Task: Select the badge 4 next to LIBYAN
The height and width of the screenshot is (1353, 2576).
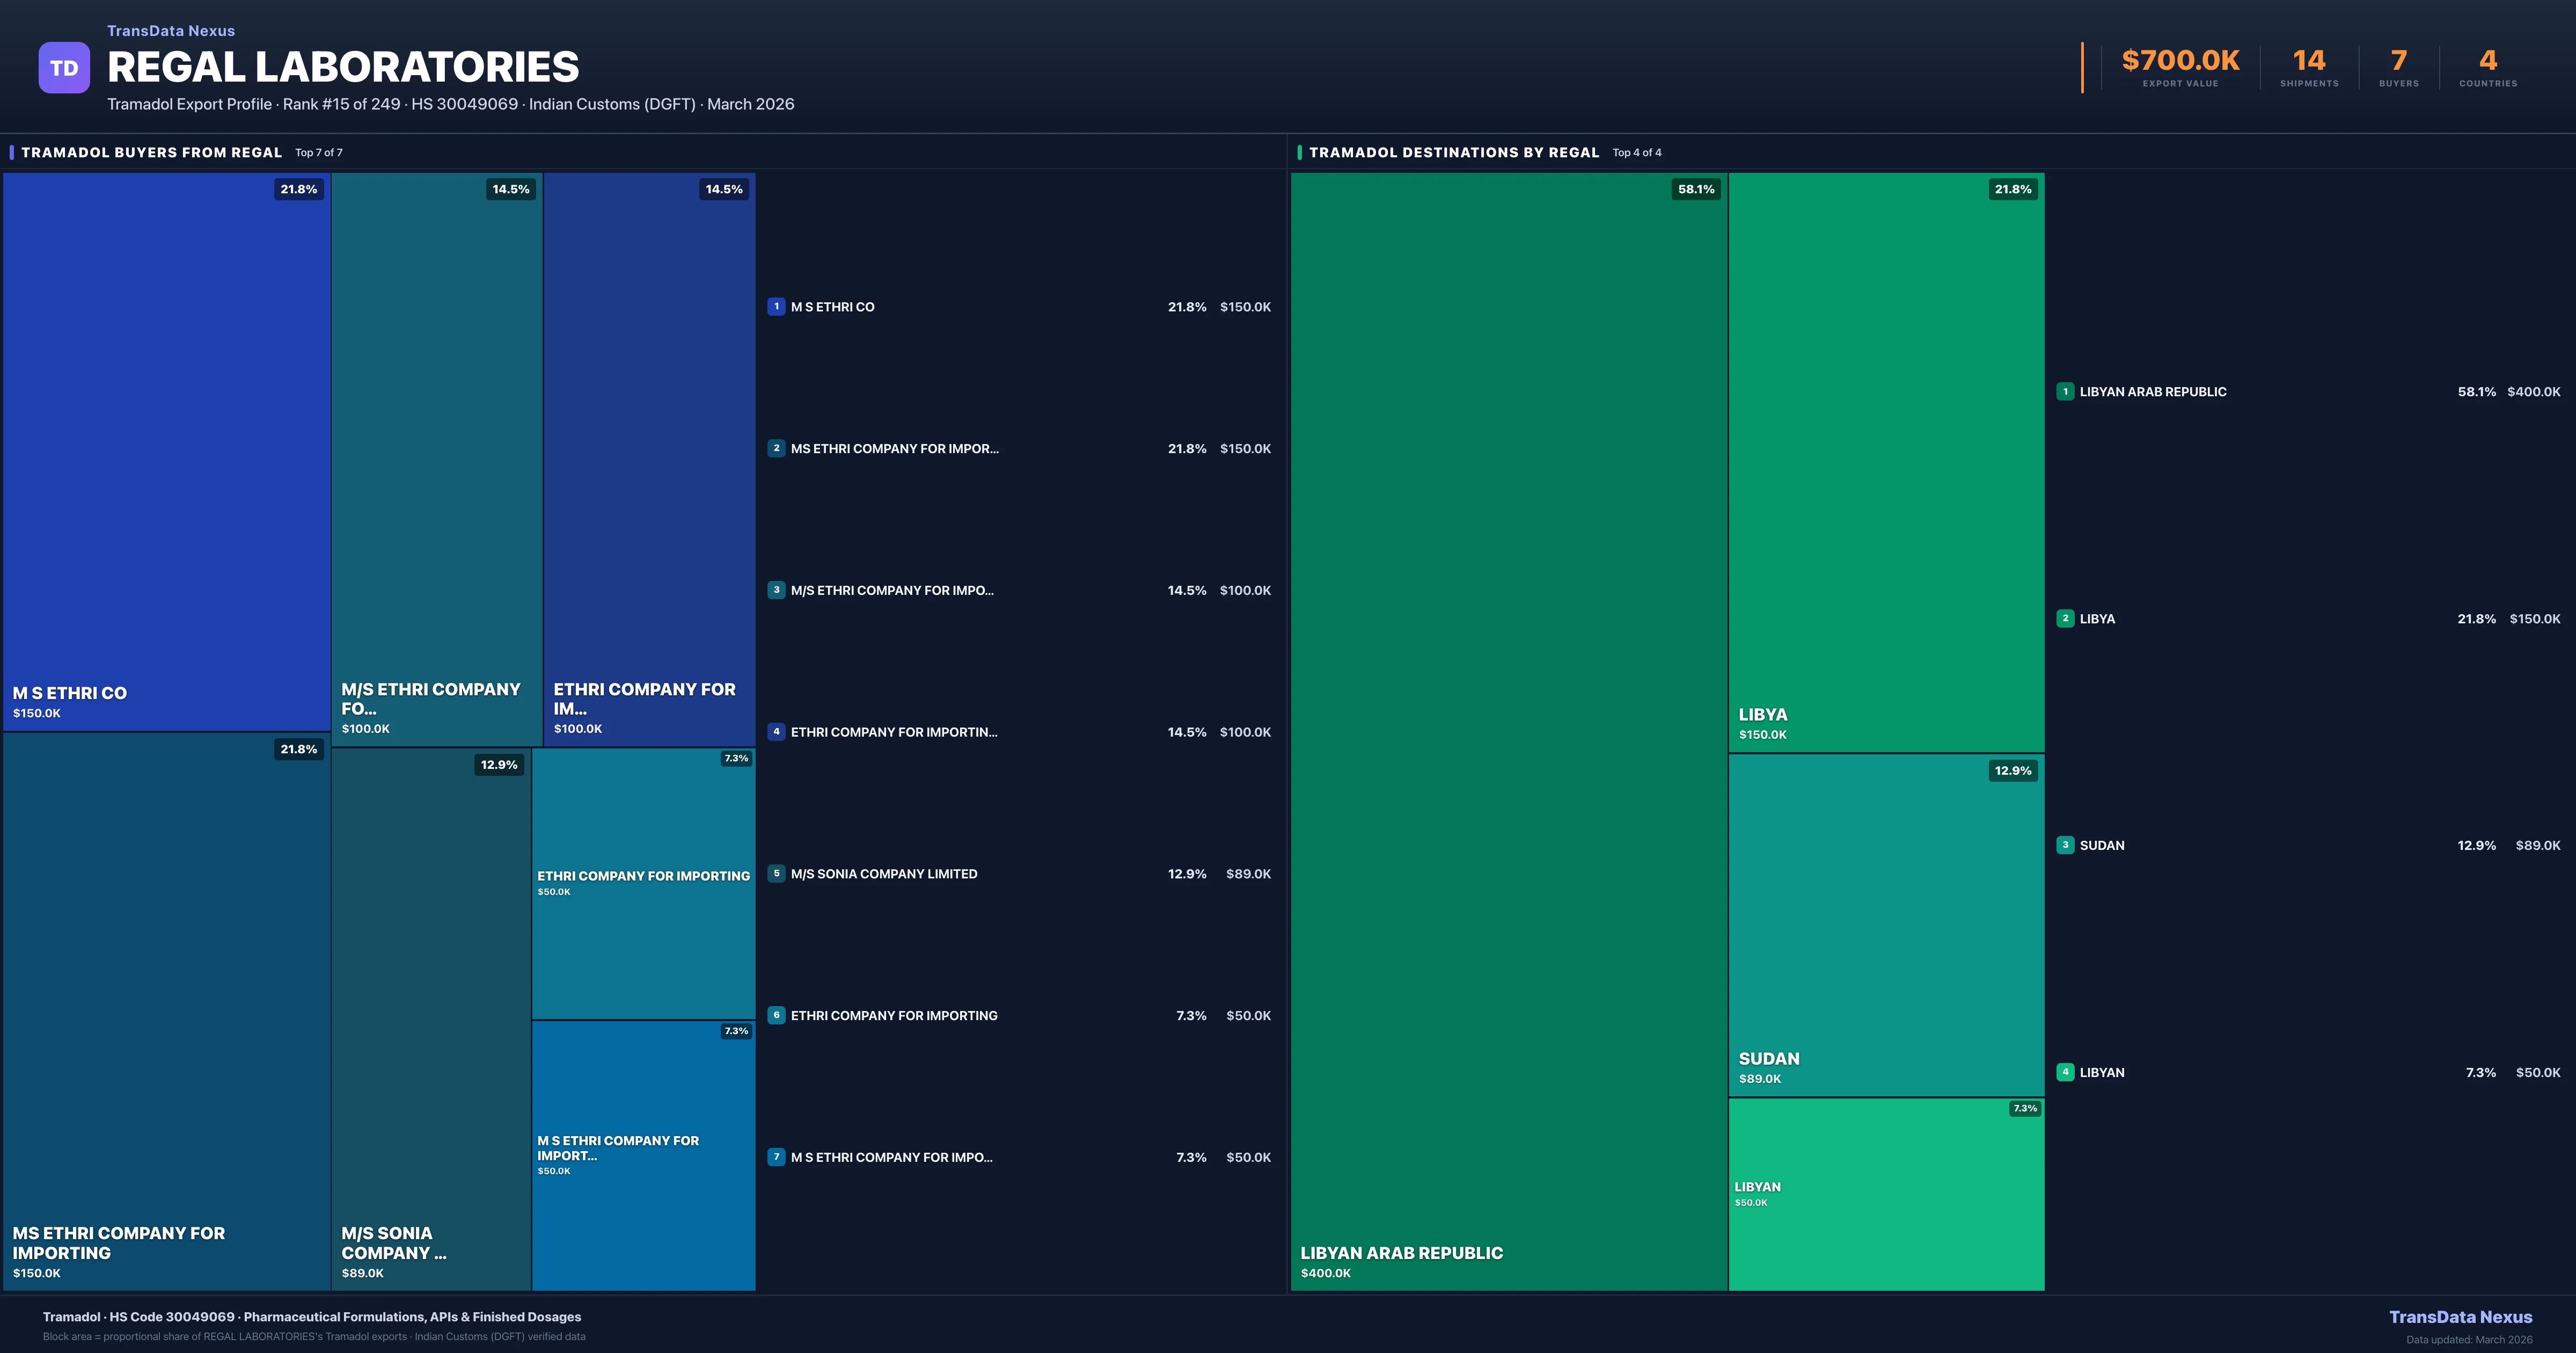Action: 2065,1071
